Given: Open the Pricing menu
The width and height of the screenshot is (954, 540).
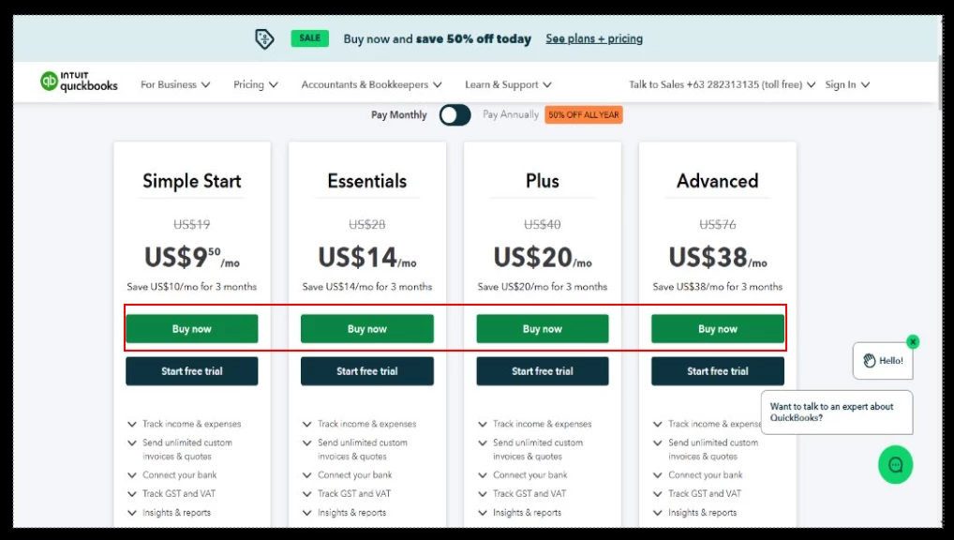Looking at the screenshot, I should [x=256, y=84].
